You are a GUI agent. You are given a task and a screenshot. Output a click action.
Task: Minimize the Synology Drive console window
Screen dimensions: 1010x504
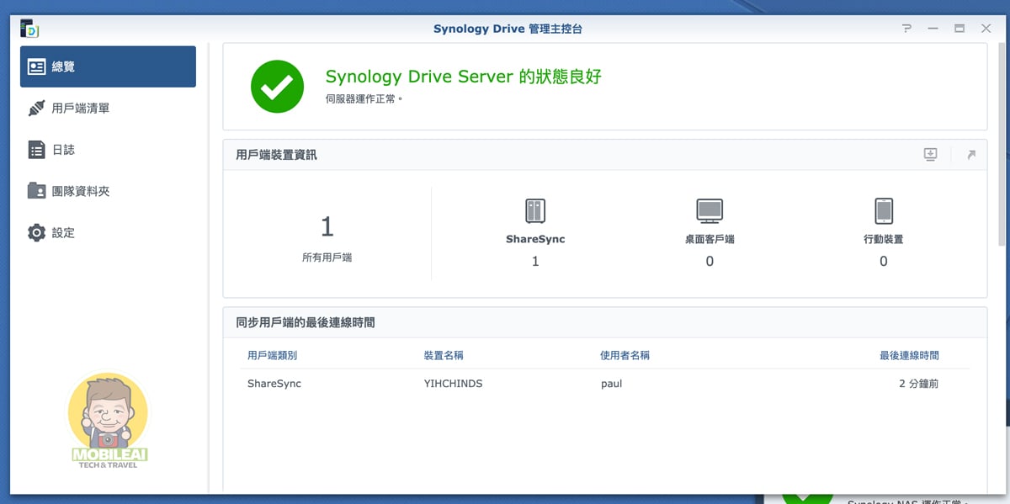tap(933, 29)
